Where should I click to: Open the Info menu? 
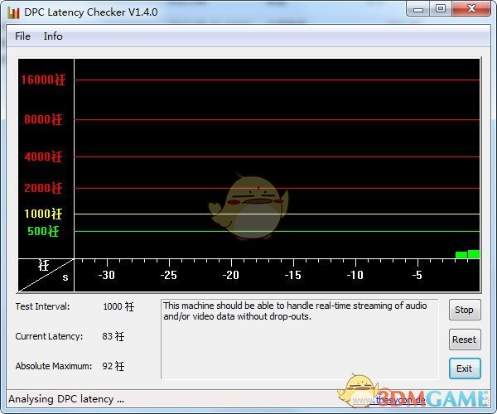click(x=53, y=36)
